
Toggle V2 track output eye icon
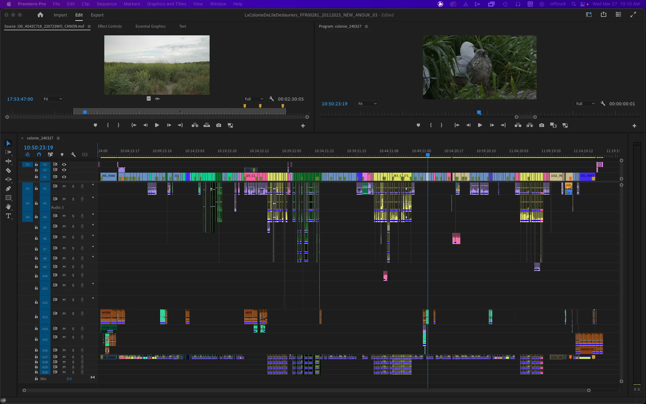point(64,170)
